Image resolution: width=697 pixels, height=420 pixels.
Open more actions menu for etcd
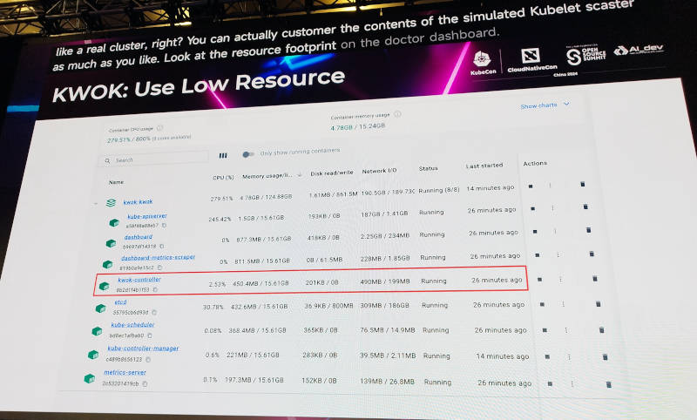tap(563, 304)
